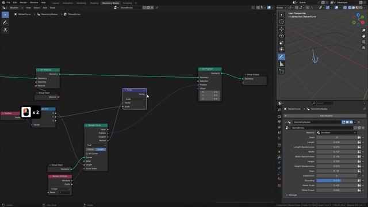Image resolution: width=368 pixels, height=207 pixels.
Task: Click the viewport zoom magnifier icon
Action: (x=363, y=30)
